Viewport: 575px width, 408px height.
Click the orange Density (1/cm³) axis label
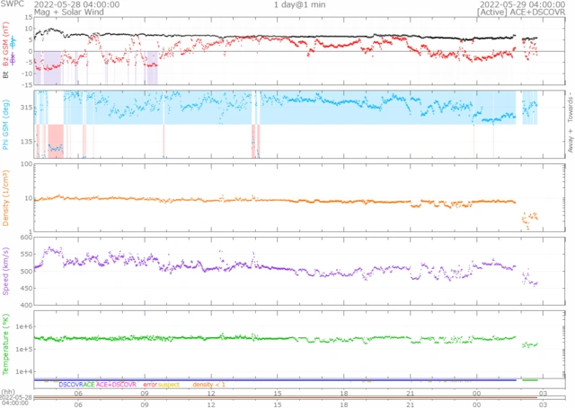(6, 196)
